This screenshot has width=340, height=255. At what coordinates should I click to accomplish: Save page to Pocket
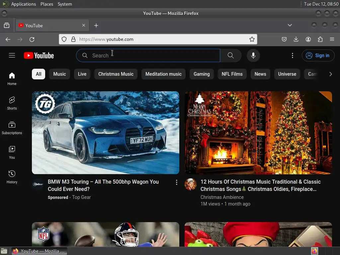click(284, 39)
